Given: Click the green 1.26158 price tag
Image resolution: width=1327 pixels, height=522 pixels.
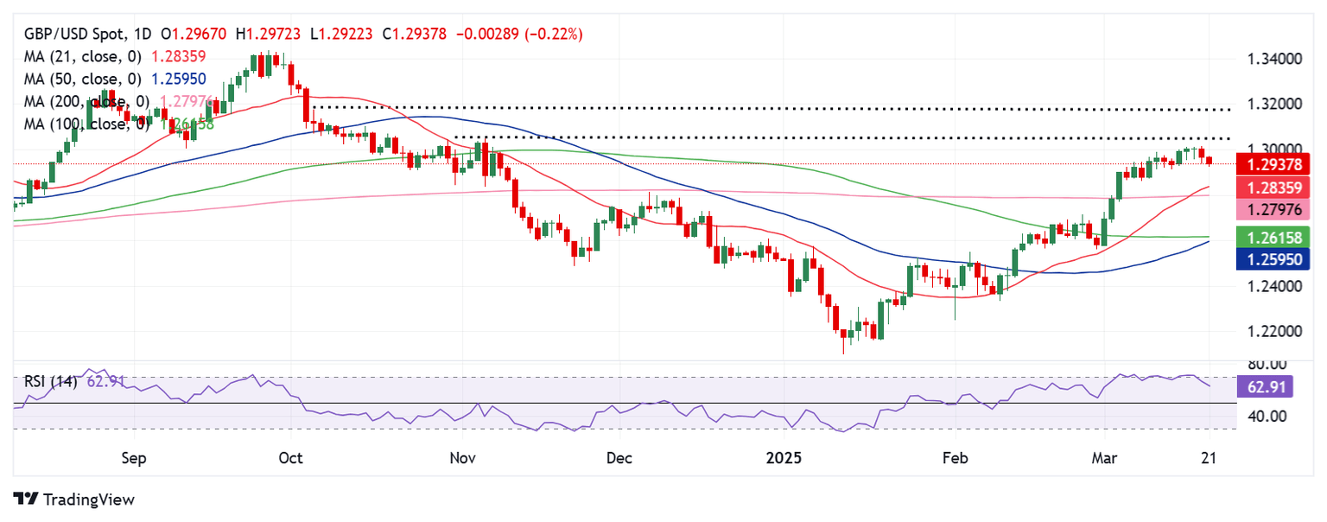Looking at the screenshot, I should tap(1267, 237).
